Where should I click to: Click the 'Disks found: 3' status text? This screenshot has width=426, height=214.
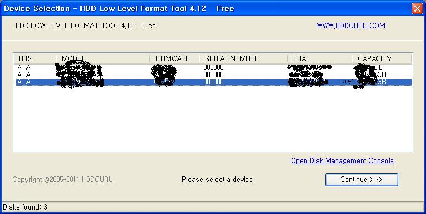pyautogui.click(x=25, y=207)
